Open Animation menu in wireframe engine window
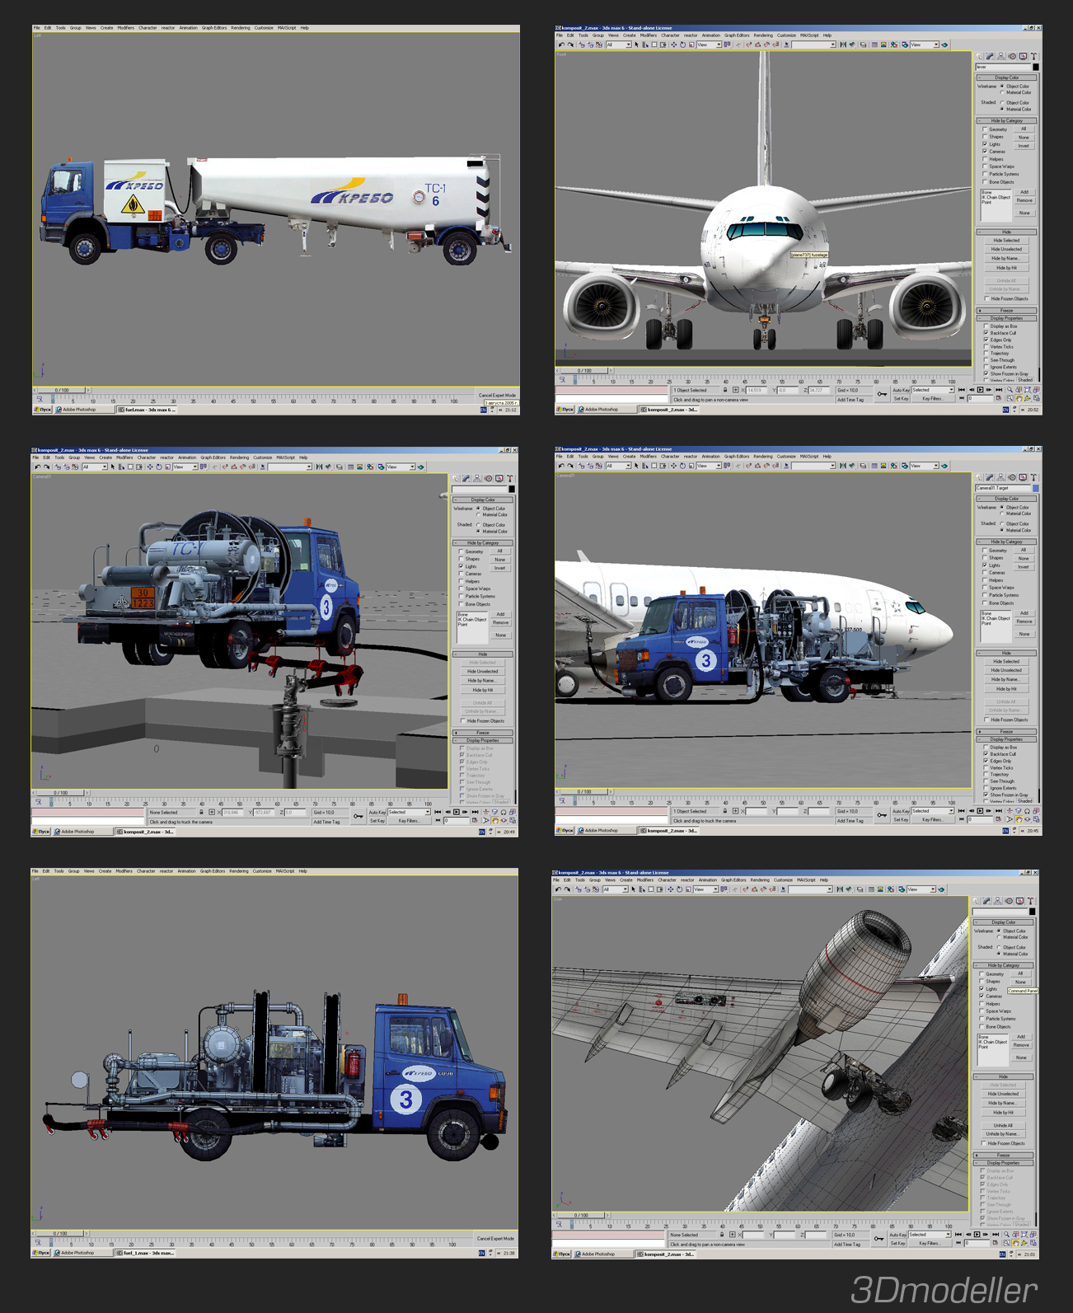 click(708, 880)
